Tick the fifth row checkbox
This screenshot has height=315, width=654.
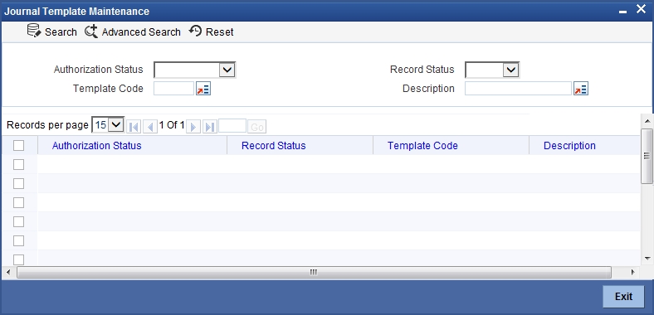point(19,241)
